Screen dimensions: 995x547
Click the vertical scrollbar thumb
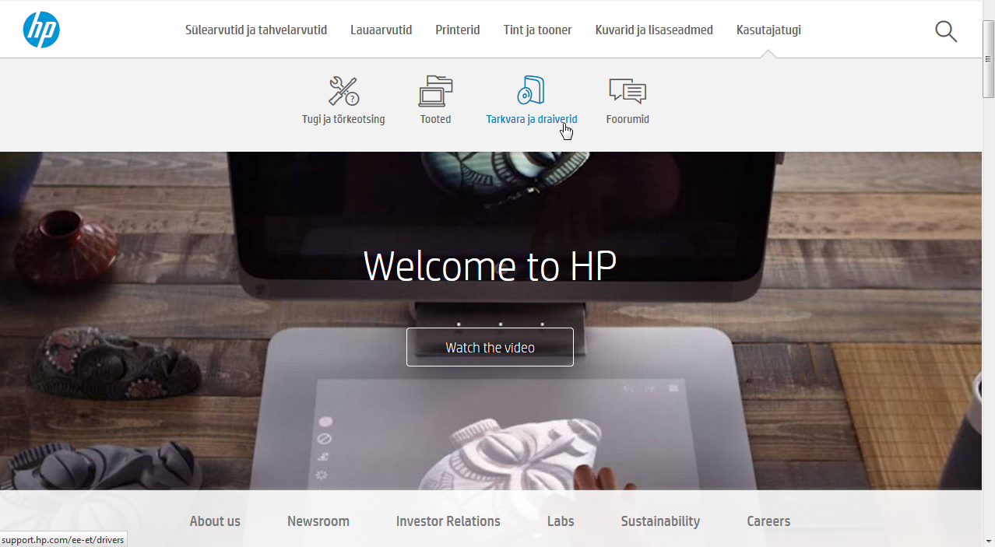coord(988,60)
